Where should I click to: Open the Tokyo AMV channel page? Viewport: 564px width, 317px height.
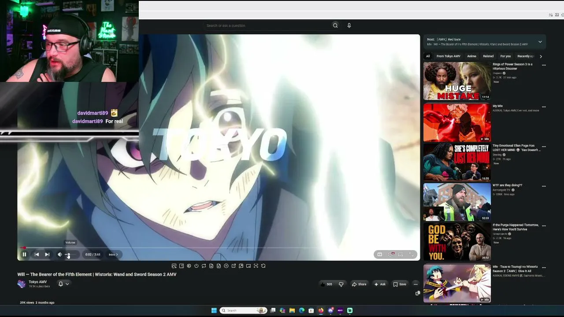[x=37, y=282]
